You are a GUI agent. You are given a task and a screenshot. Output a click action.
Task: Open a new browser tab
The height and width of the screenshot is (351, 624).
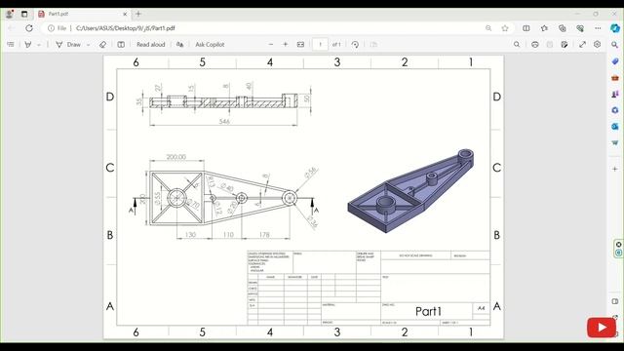tap(138, 14)
